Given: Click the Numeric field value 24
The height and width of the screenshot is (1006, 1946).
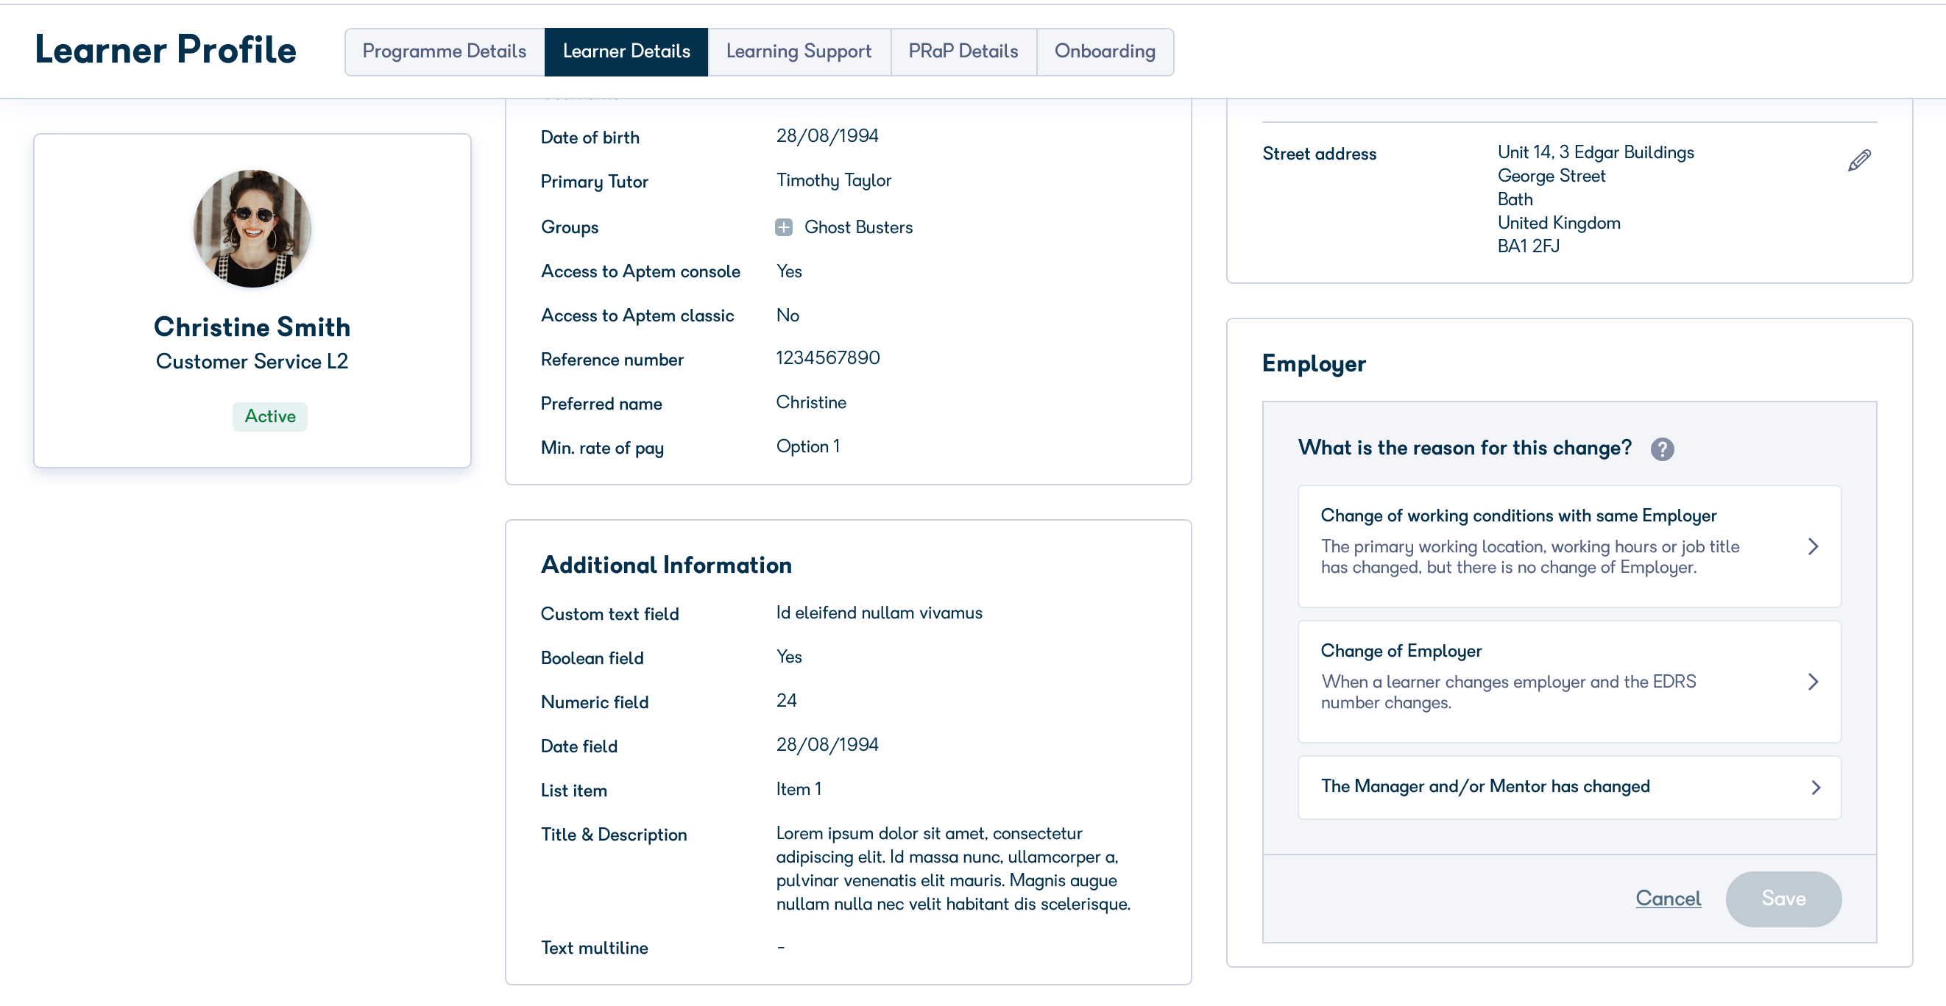Looking at the screenshot, I should pyautogui.click(x=785, y=701).
